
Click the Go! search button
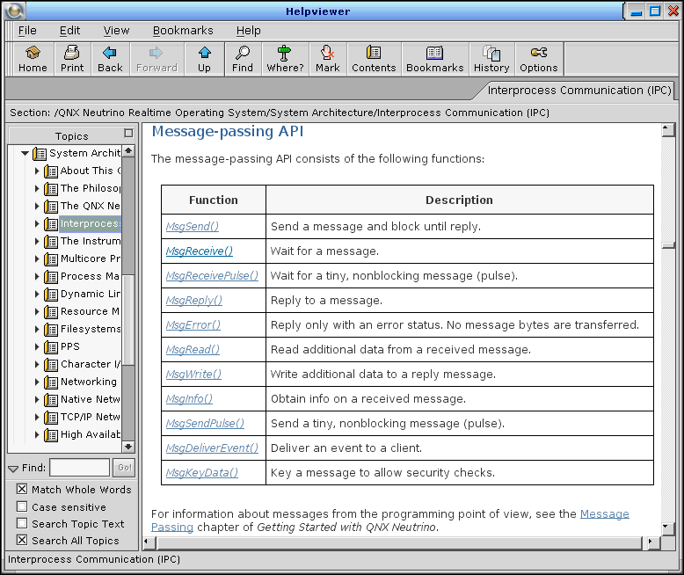125,468
